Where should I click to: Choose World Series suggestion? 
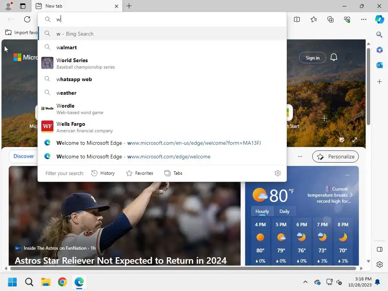pos(162,63)
